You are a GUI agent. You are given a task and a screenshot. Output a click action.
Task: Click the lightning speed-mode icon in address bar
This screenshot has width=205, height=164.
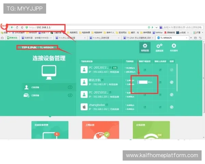[152, 27]
